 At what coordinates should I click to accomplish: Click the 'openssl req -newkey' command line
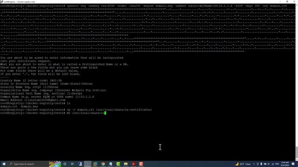pos(143,6)
